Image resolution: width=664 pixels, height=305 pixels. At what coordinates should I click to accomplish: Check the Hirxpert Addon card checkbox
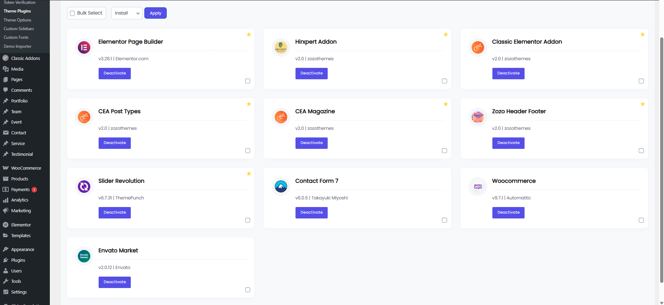(x=445, y=81)
